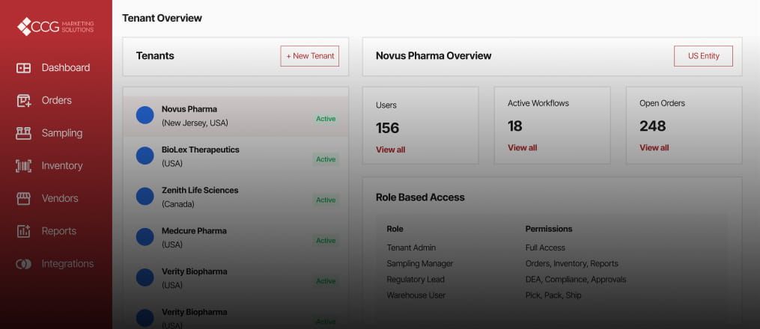
Task: Click the CCG Marketing Solutions logo
Action: [x=55, y=26]
